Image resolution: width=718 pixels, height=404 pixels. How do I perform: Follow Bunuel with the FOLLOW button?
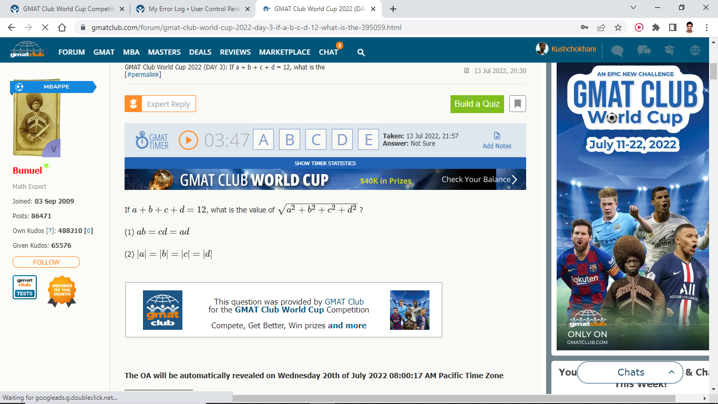46,262
